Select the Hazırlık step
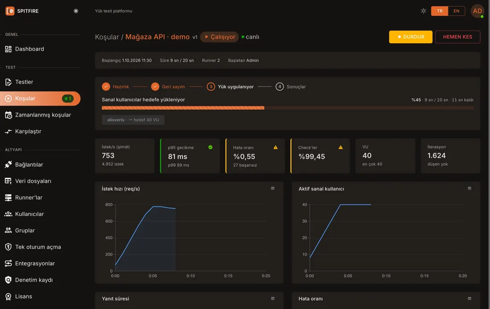The height and width of the screenshot is (309, 490). click(116, 87)
